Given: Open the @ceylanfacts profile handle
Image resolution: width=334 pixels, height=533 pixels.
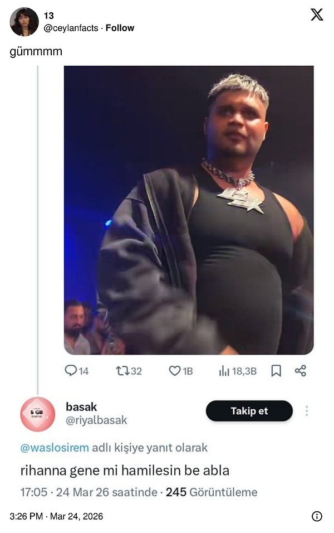Looking at the screenshot, I should pos(72,28).
